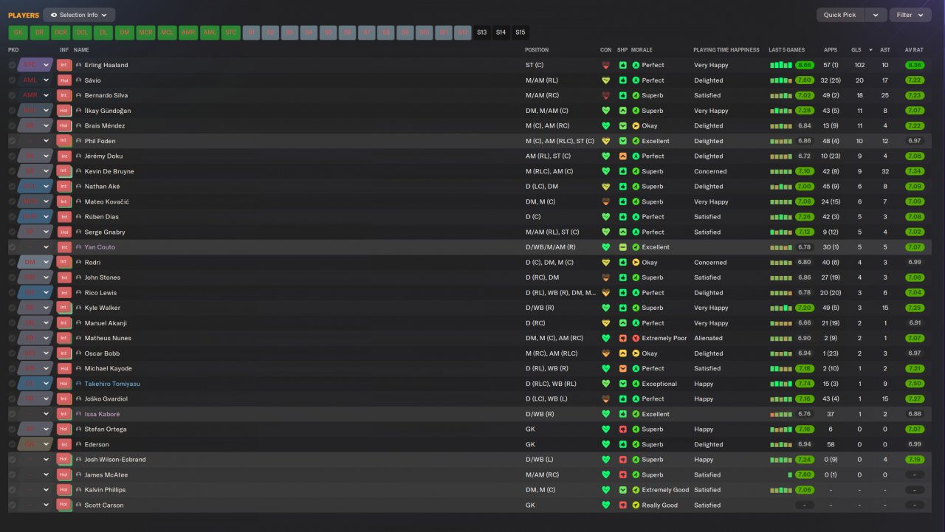Select the DCR position slot
945x532 pixels.
click(x=61, y=32)
